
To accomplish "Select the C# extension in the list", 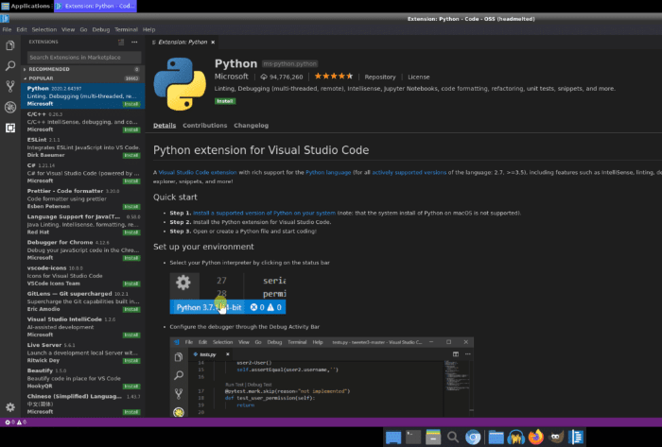I will (x=83, y=173).
